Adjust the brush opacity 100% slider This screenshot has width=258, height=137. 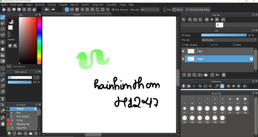coord(20,82)
